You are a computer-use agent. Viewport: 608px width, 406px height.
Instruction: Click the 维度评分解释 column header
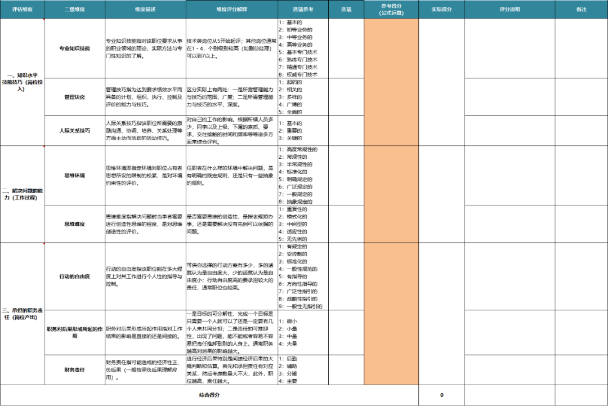coord(232,10)
